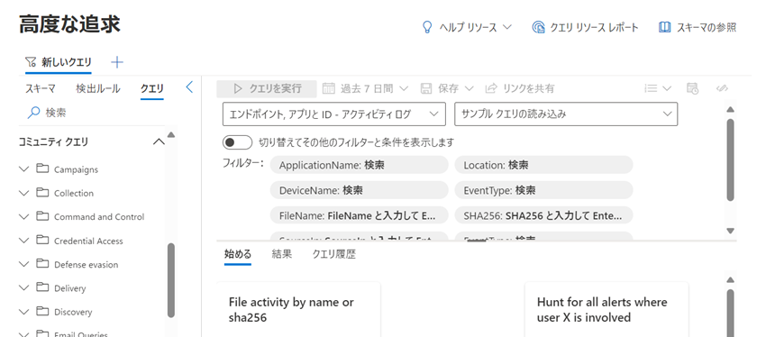Add a new query tab with plus icon

[117, 62]
